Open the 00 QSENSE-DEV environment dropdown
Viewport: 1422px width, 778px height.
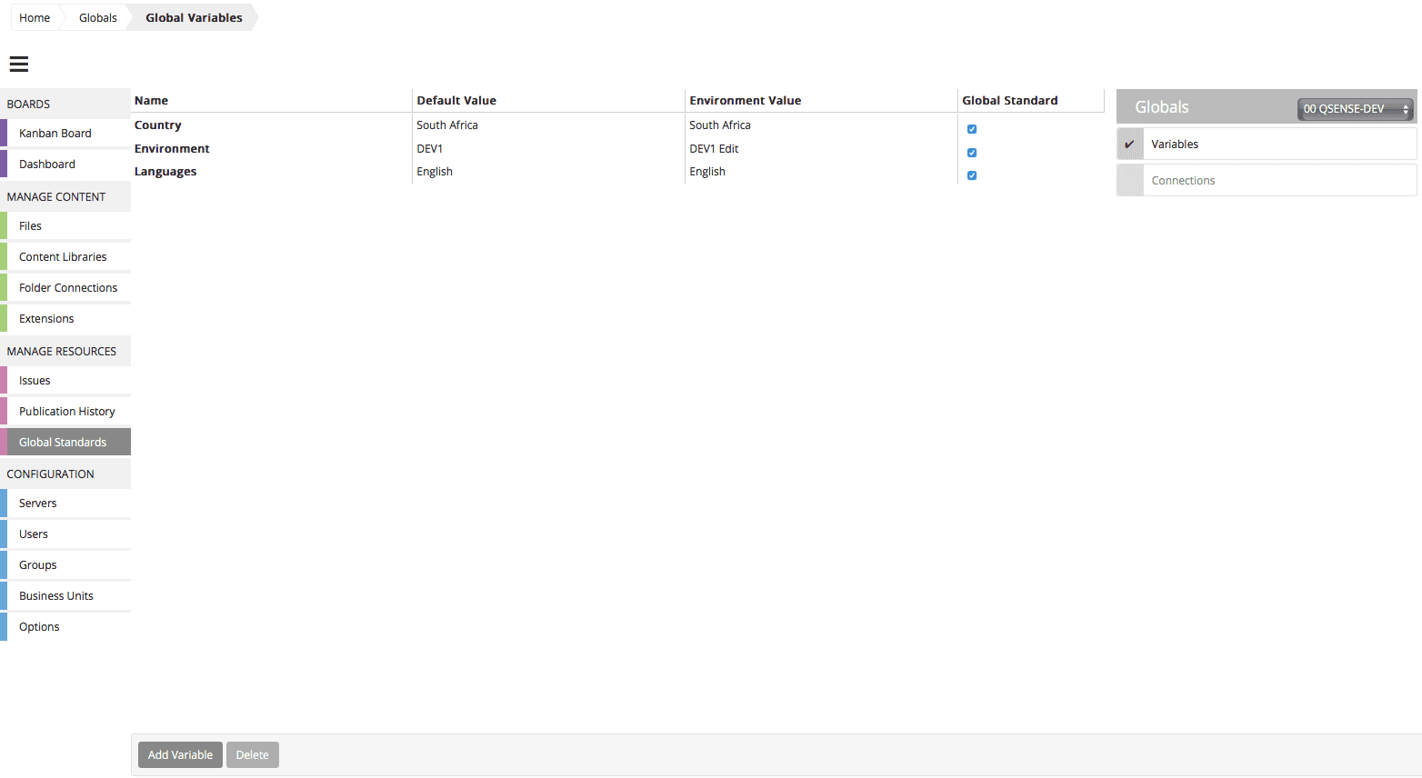point(1354,109)
